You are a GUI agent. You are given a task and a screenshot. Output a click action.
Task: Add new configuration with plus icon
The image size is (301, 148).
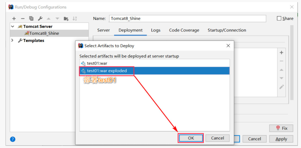(14, 19)
